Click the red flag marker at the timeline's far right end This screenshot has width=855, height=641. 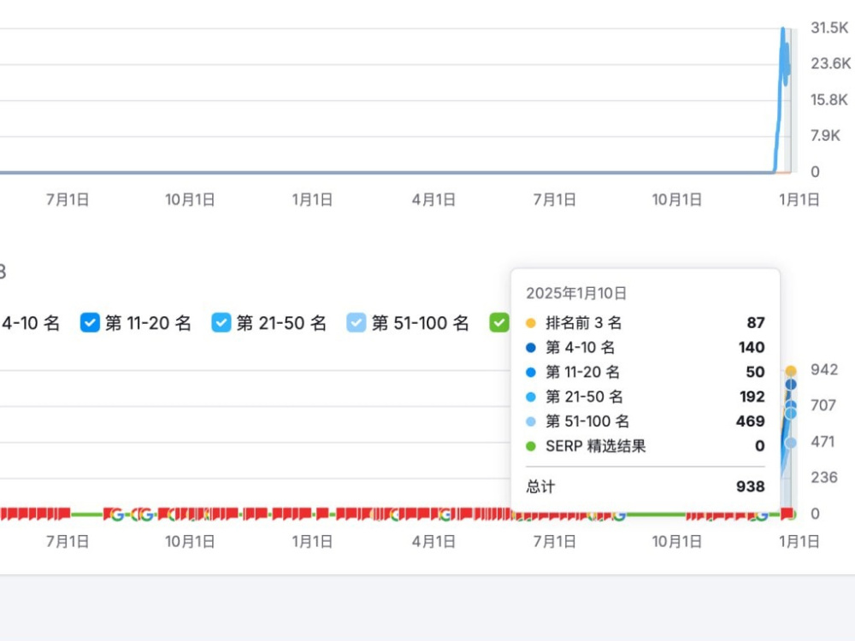click(787, 513)
